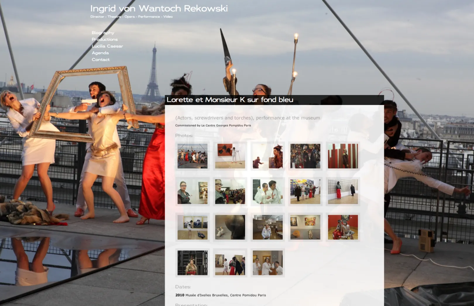The height and width of the screenshot is (306, 474).
Task: Open the thumbnail with large dark sphere sculpture
Action: tap(230, 227)
